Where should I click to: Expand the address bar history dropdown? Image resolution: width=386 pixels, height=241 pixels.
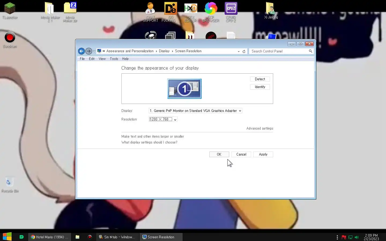click(239, 51)
